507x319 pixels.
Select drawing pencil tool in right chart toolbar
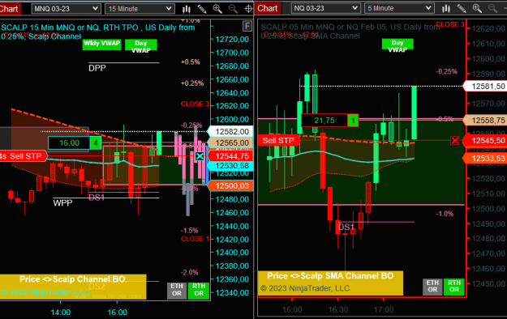coord(462,8)
